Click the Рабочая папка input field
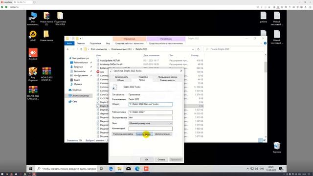The image size is (313, 176). [x=151, y=112]
